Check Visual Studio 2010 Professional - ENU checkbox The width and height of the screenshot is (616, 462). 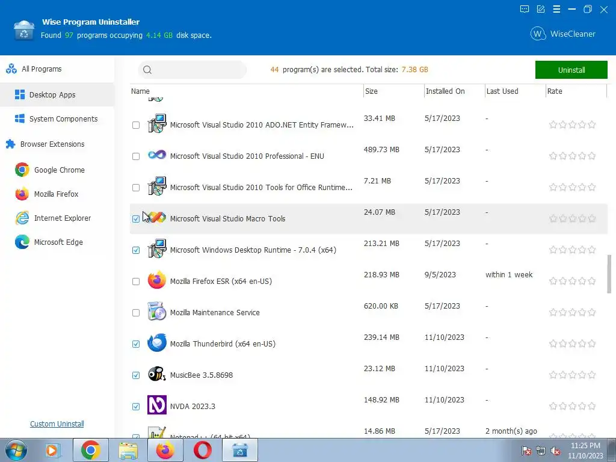[136, 156]
